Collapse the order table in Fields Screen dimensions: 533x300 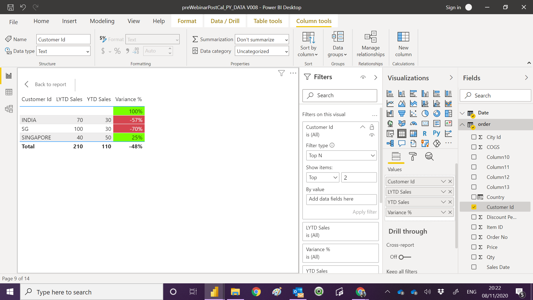(462, 124)
